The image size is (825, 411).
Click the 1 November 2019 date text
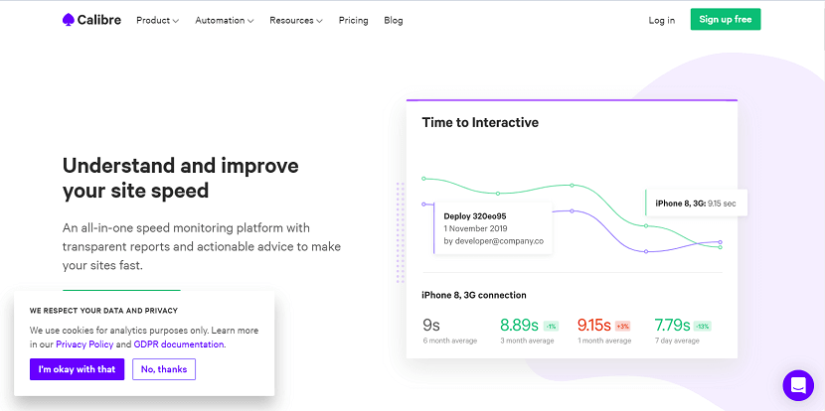tap(475, 228)
